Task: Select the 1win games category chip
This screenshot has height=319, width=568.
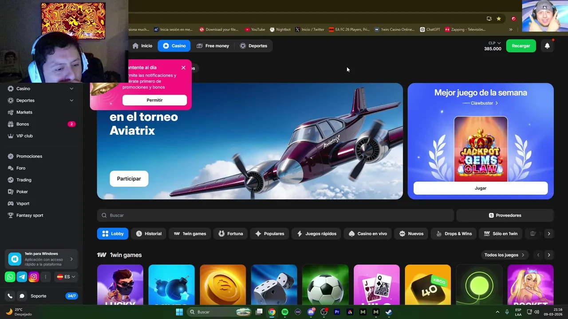Action: 189,233
